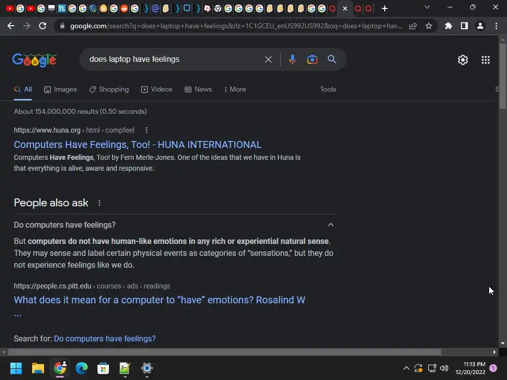The image size is (507, 380).
Task: Open Computers Have Feelings, Too! result
Action: 138,144
